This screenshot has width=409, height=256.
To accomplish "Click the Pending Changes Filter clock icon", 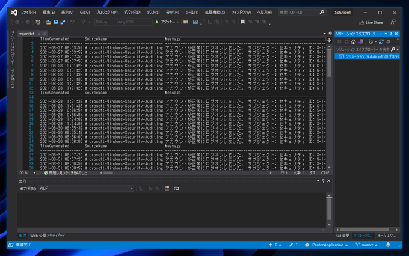I will tap(371, 41).
